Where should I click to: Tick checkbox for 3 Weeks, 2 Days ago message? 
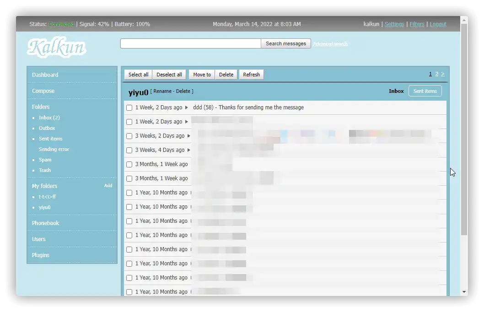click(129, 136)
